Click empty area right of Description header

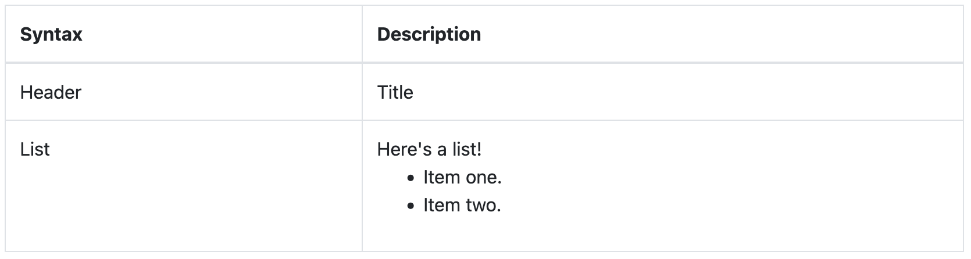(x=721, y=34)
